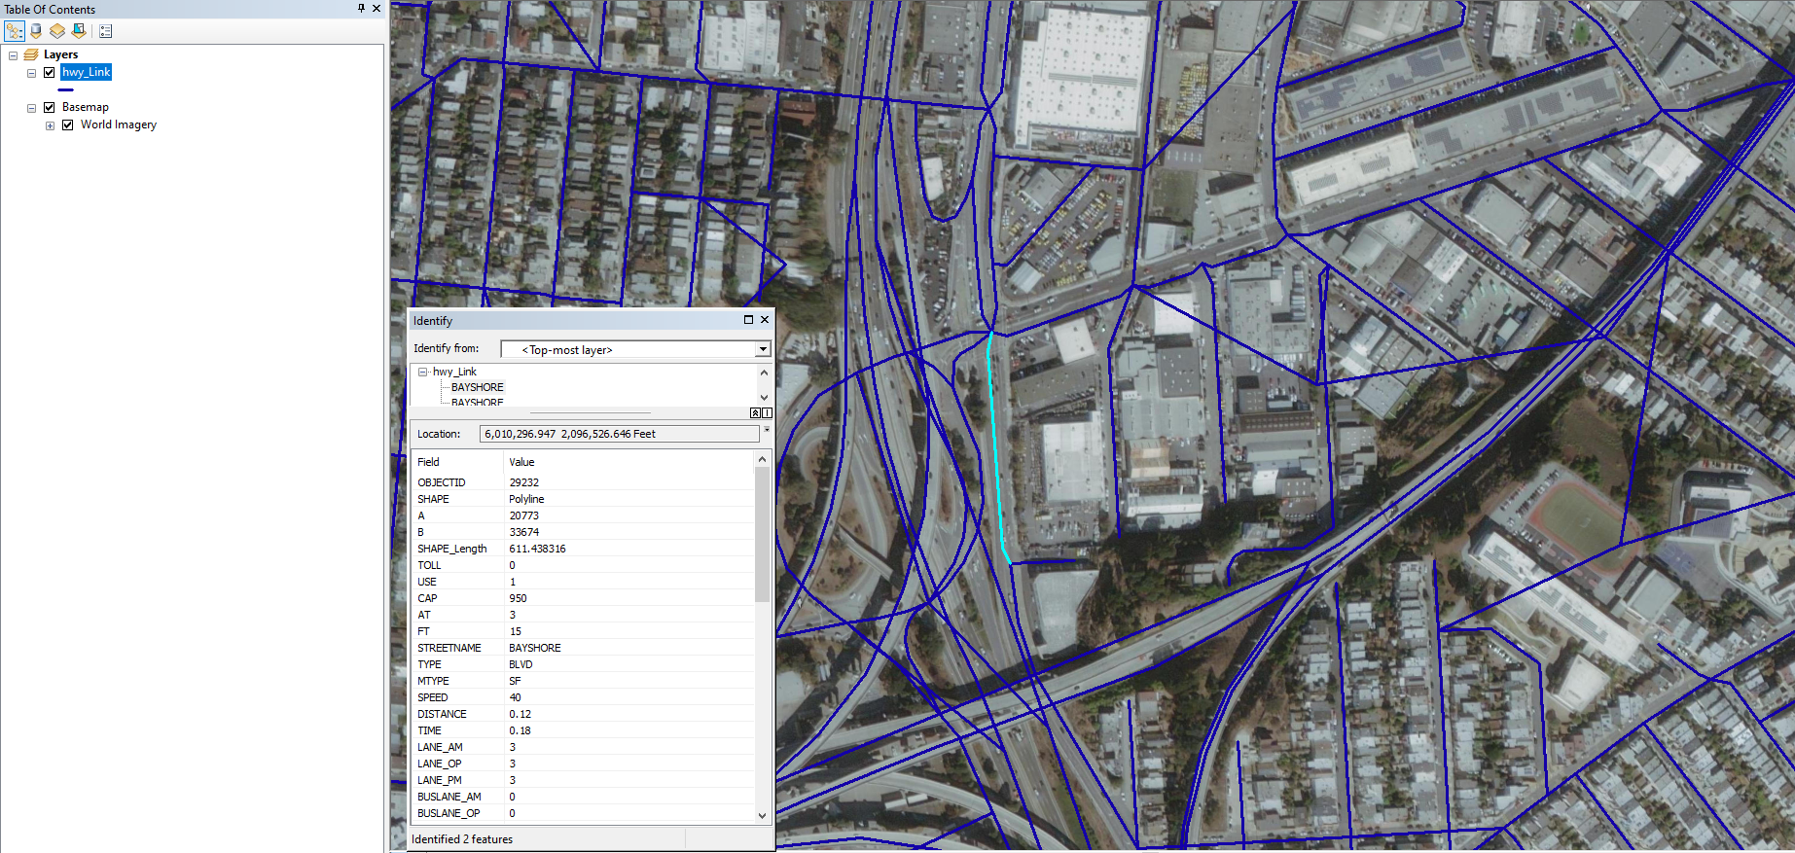
Task: Select OBJECTID value 29232
Action: [x=523, y=482]
